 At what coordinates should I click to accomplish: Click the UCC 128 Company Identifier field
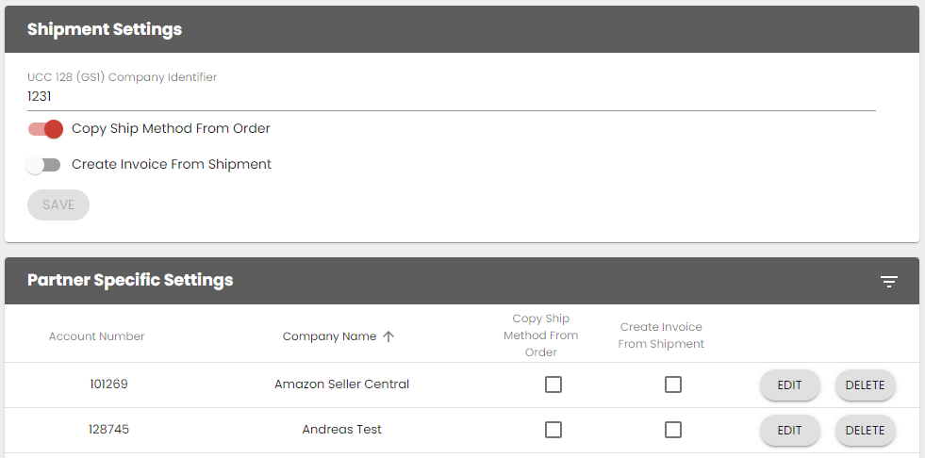(451, 96)
